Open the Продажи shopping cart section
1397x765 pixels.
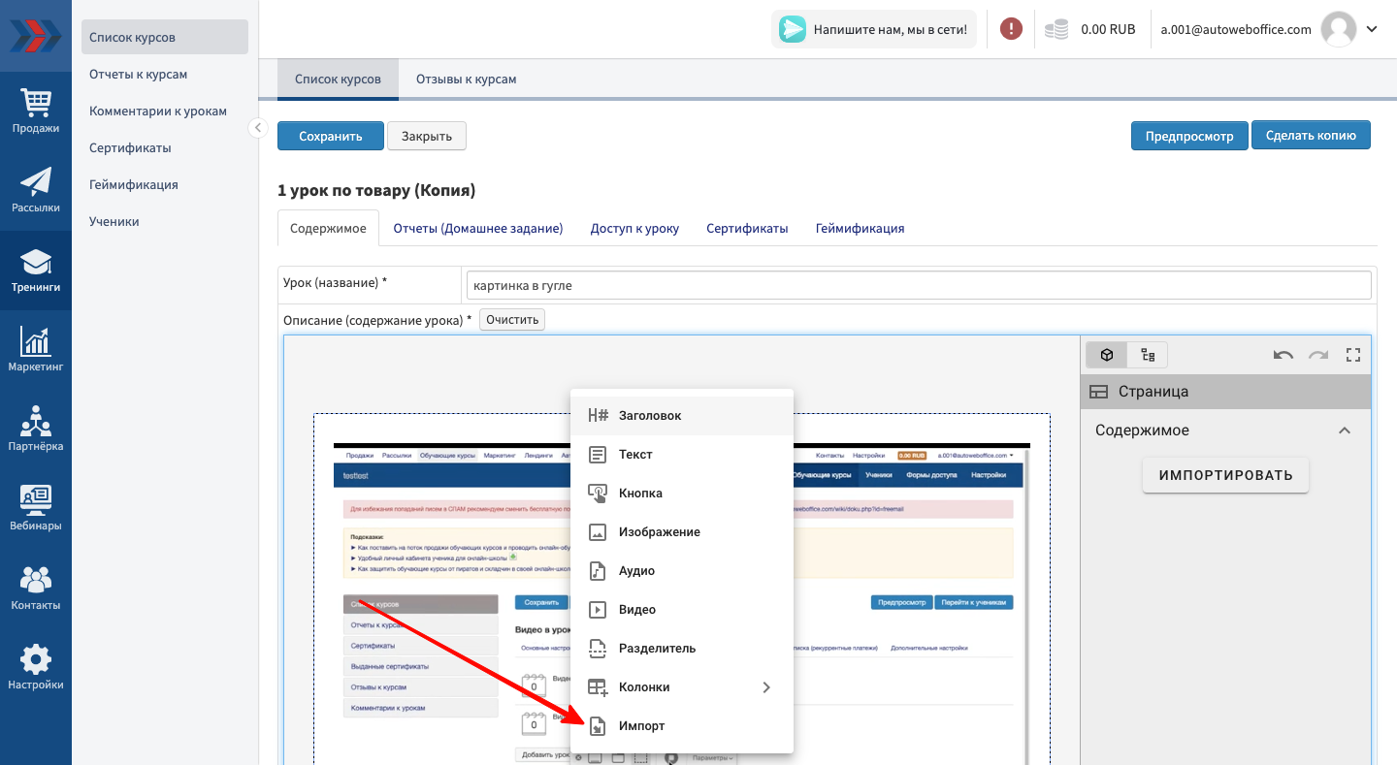click(36, 110)
